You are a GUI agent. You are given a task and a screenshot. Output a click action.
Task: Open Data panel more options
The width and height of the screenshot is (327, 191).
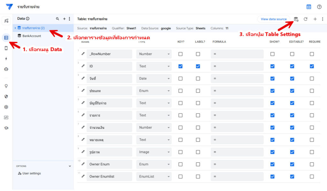pyautogui.click(x=69, y=19)
